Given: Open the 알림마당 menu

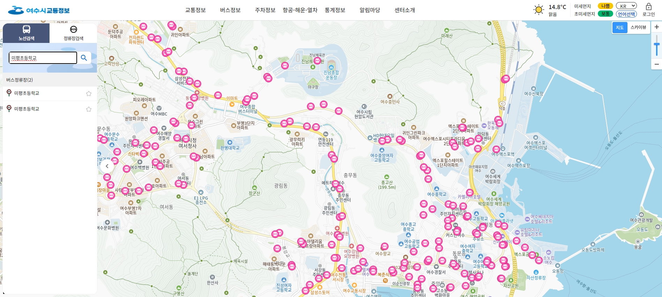Looking at the screenshot, I should pos(370,10).
